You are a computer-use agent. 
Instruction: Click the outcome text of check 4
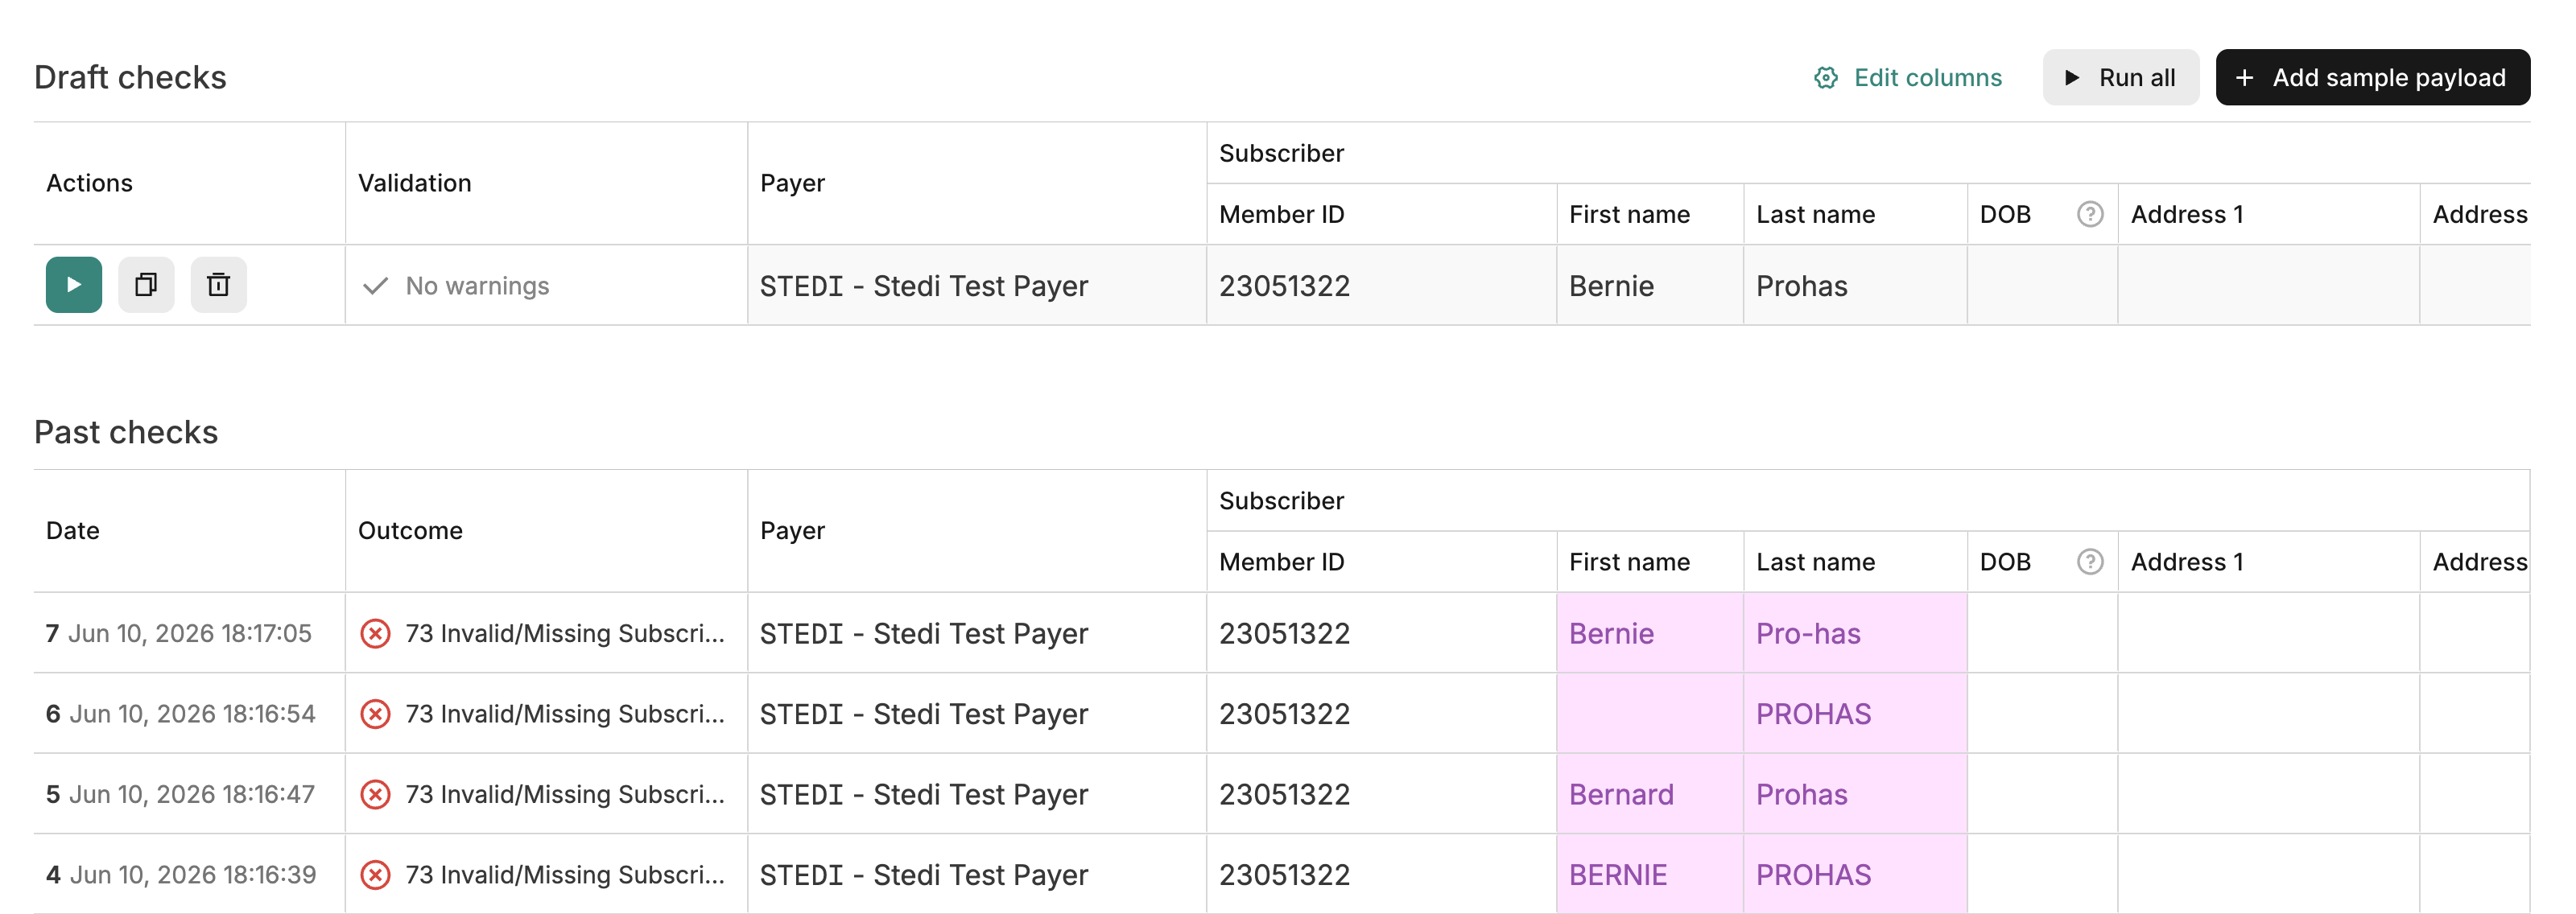point(565,875)
